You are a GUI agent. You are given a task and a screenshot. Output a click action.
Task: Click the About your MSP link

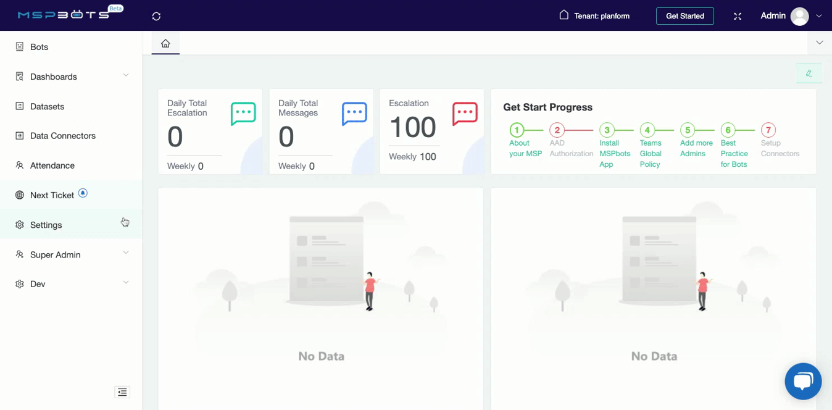tap(525, 148)
